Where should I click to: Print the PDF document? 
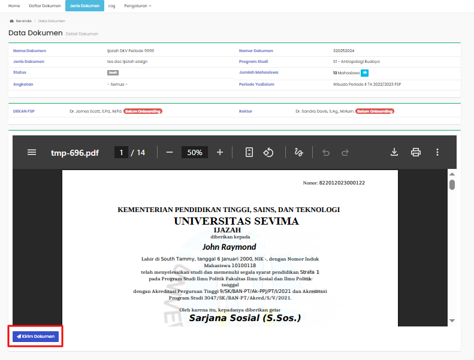[416, 152]
